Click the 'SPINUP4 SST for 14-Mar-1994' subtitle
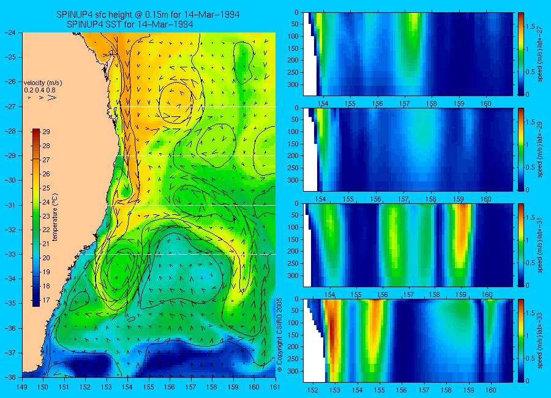 pos(130,24)
